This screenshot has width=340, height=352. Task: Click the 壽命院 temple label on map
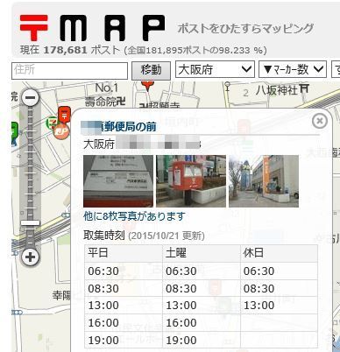[x=105, y=102]
